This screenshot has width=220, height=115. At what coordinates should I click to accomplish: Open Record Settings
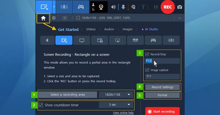click(162, 87)
